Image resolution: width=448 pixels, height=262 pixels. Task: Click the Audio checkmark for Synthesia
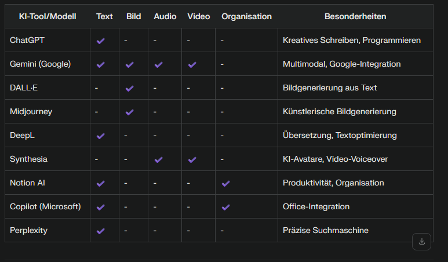158,159
